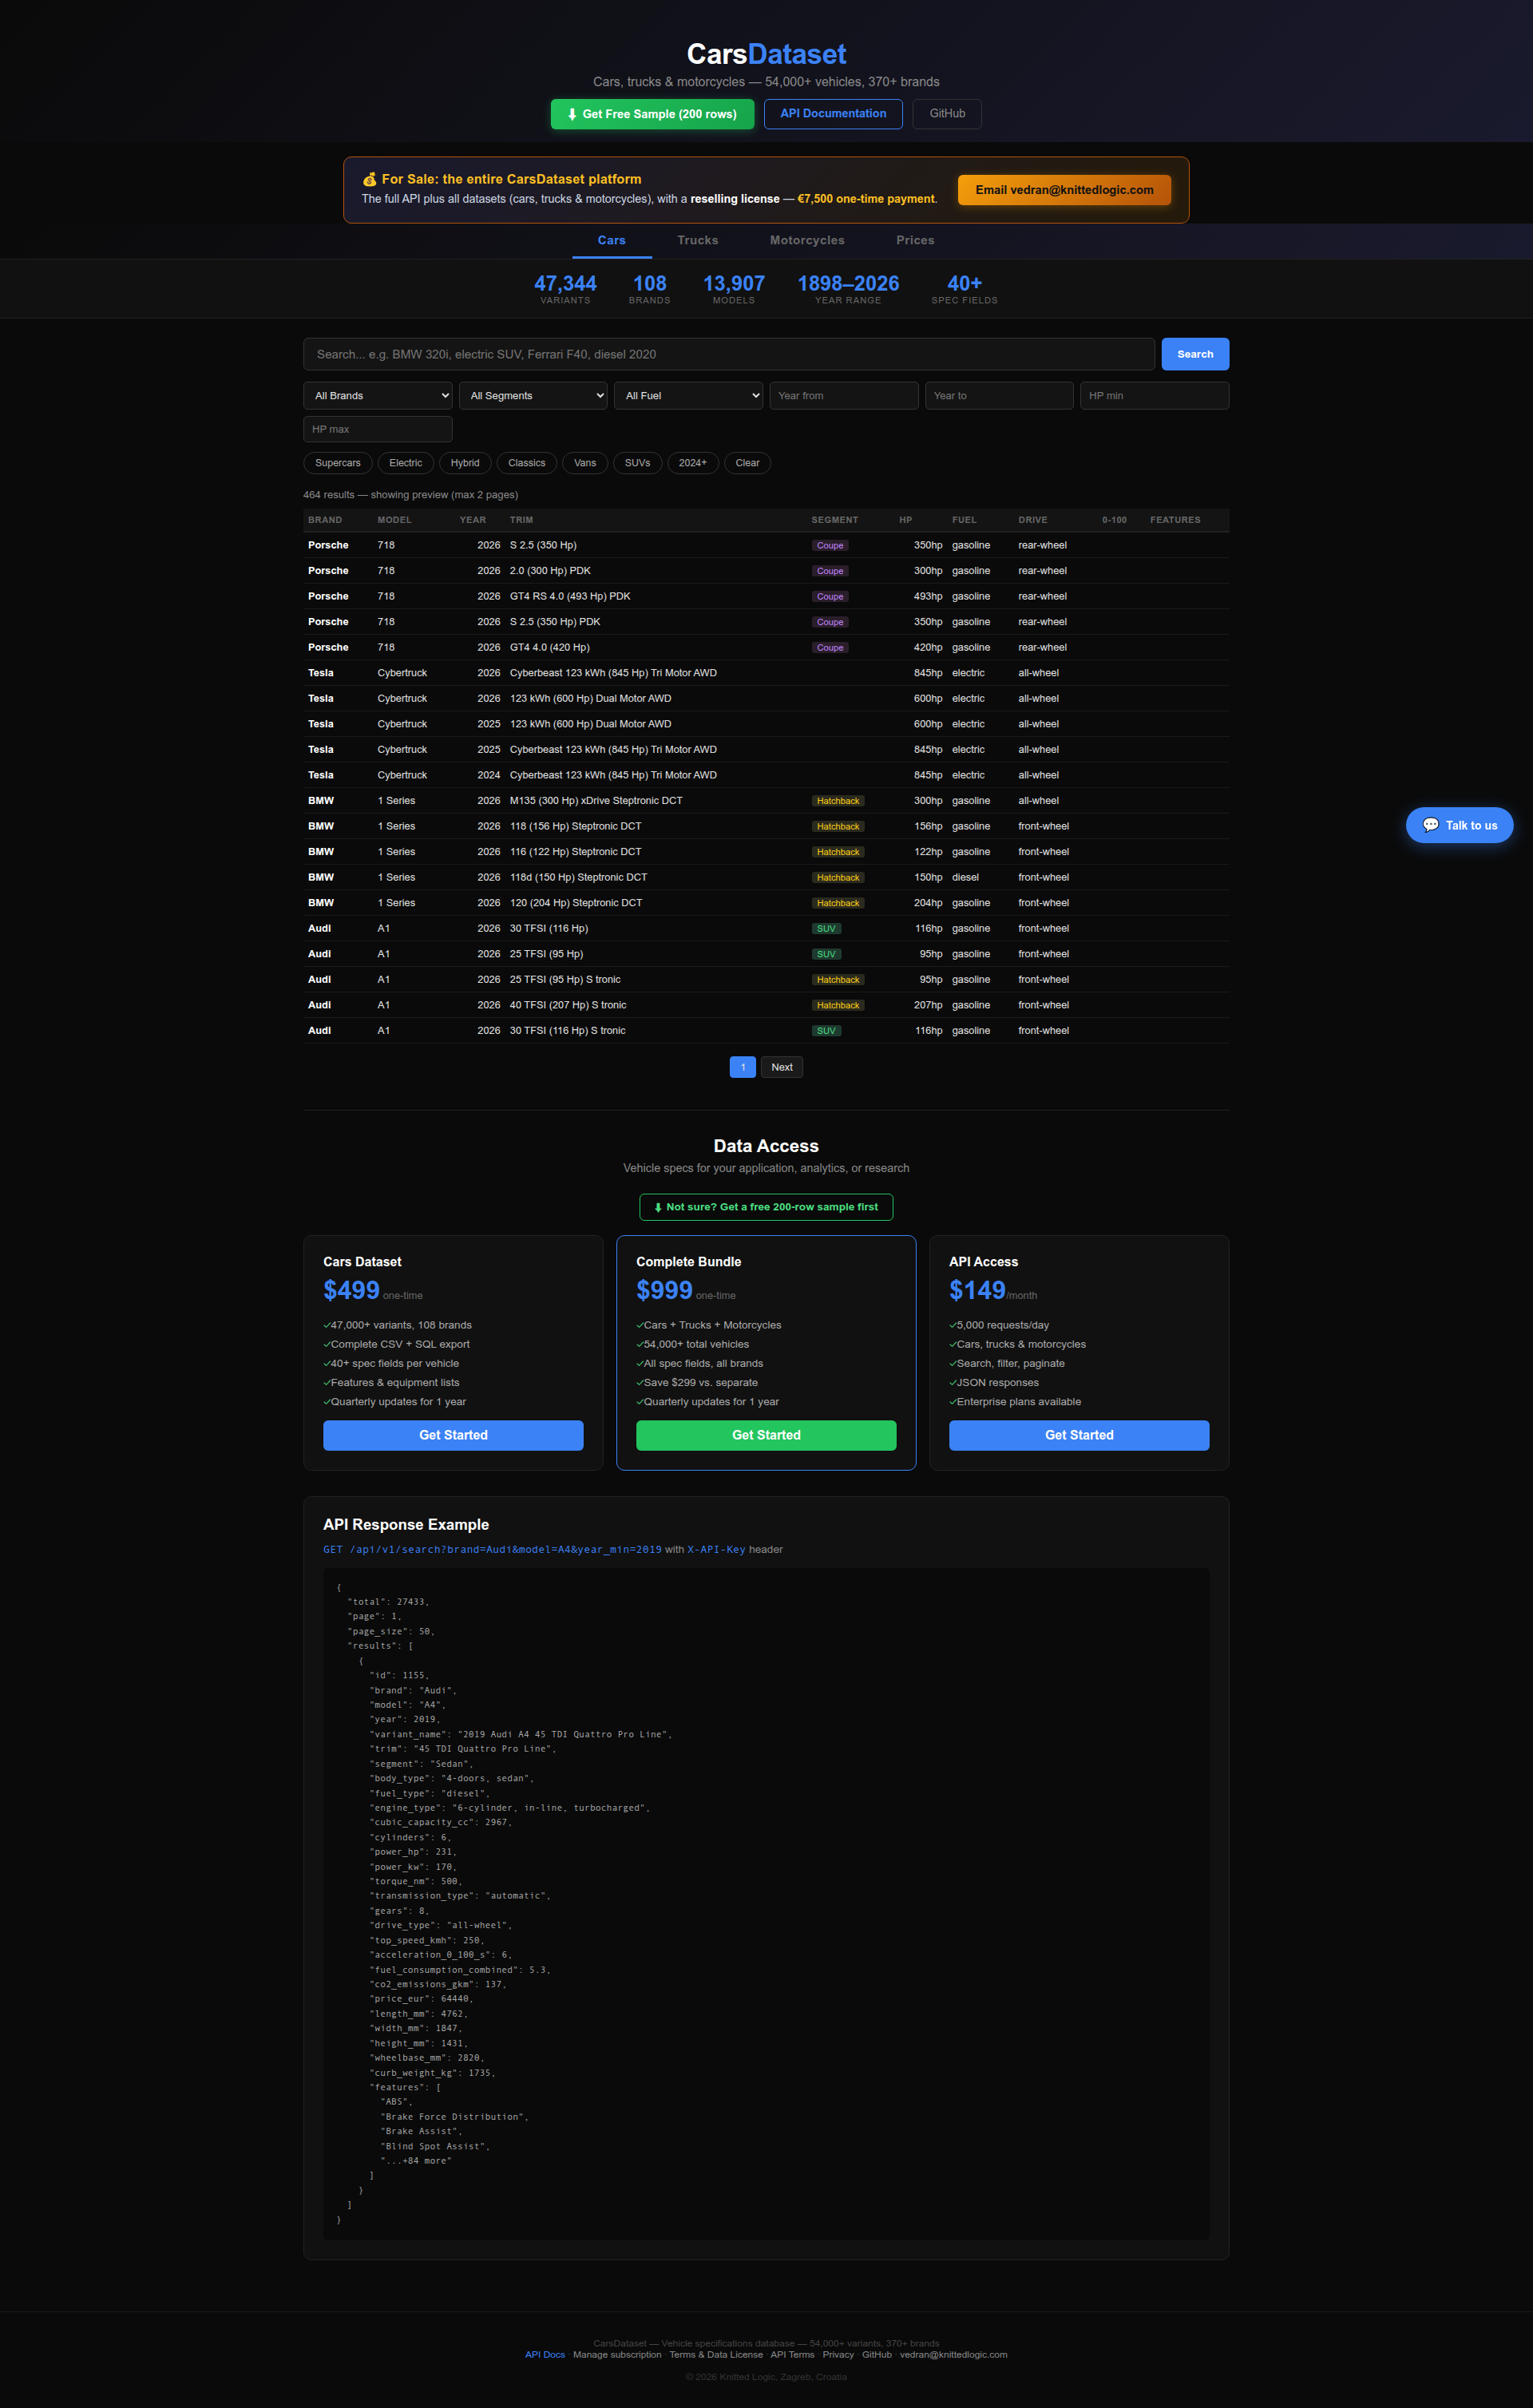Open the GitHub button in header
This screenshot has height=2408, width=1533.
click(947, 114)
